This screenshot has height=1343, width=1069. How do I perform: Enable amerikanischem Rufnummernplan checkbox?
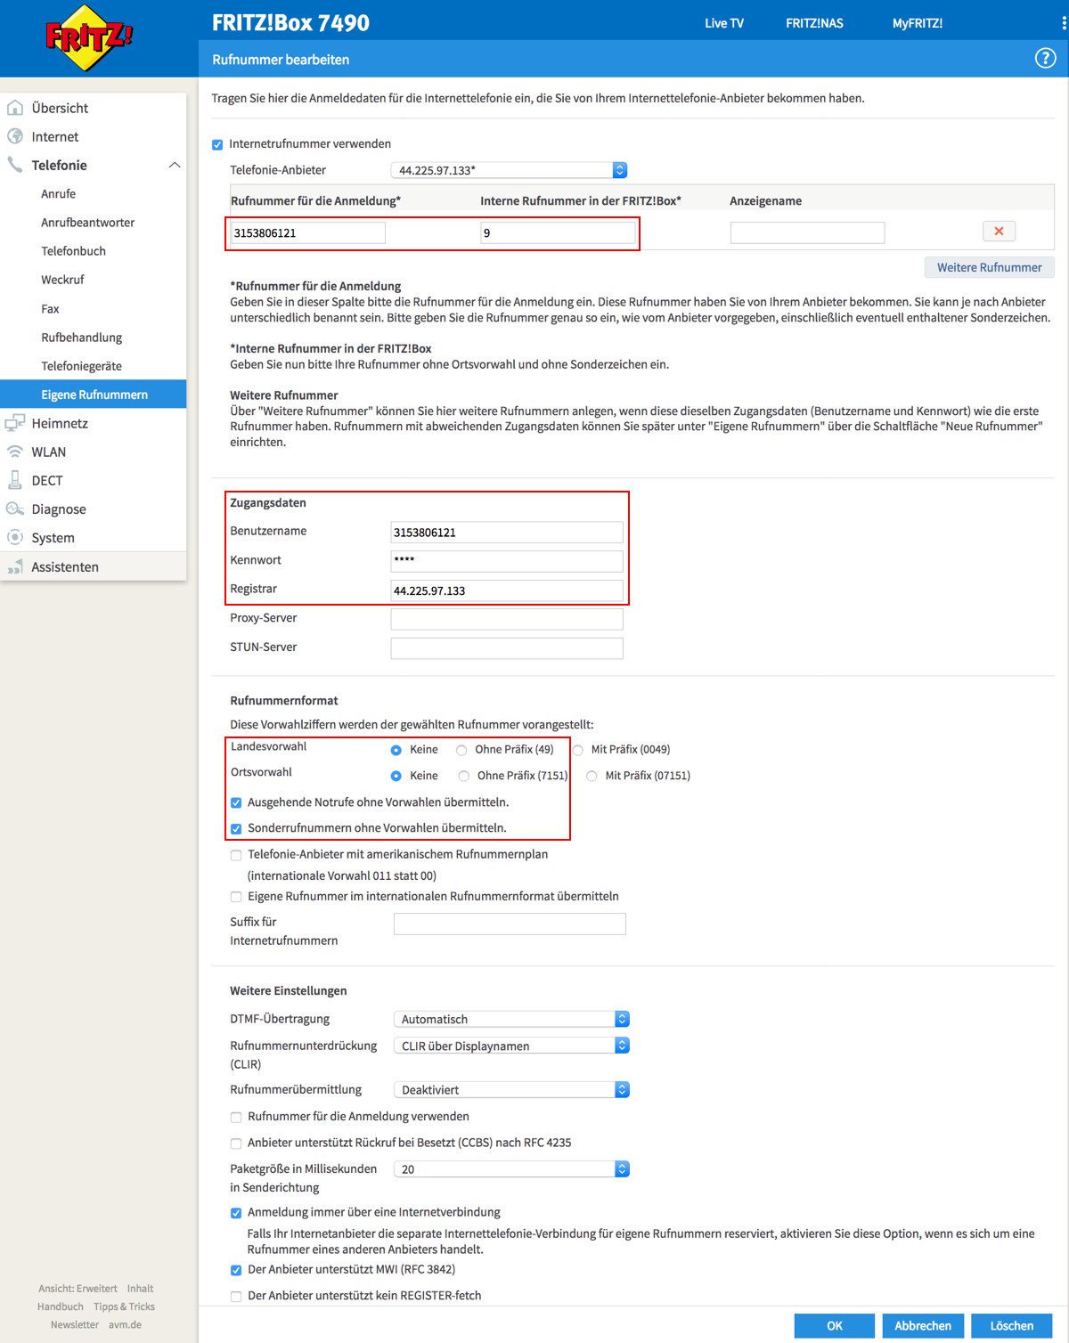click(x=236, y=855)
